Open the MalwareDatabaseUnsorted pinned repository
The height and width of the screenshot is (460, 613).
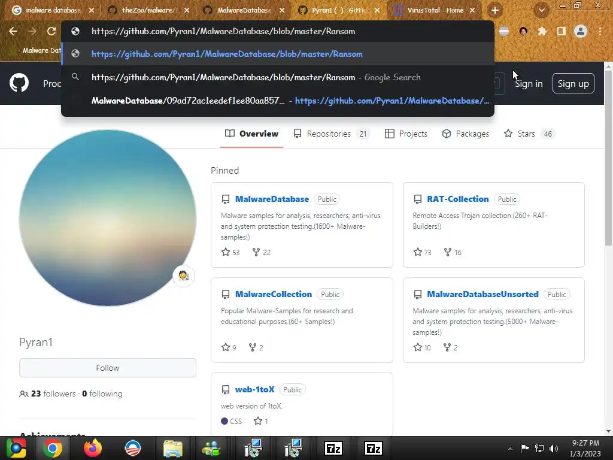tap(482, 294)
